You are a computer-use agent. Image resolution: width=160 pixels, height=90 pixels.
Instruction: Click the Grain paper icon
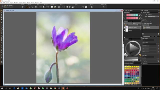pyautogui.click(x=59, y=7)
